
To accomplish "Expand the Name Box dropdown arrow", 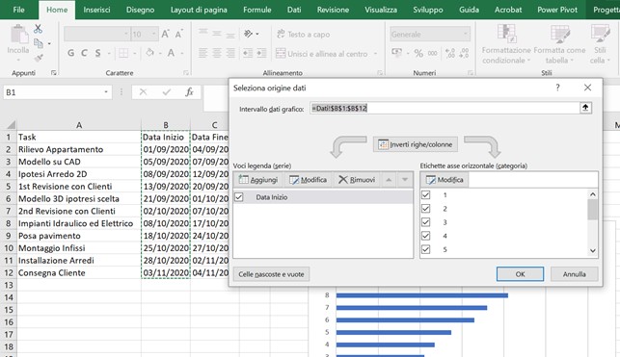I will click(x=106, y=92).
